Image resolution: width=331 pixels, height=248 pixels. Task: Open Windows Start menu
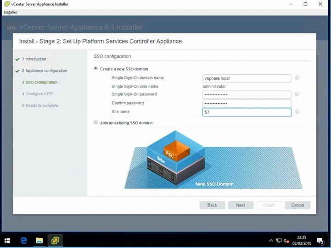[7, 241]
